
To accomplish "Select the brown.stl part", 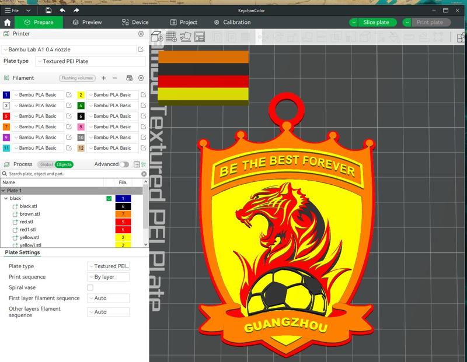I will click(x=30, y=214).
